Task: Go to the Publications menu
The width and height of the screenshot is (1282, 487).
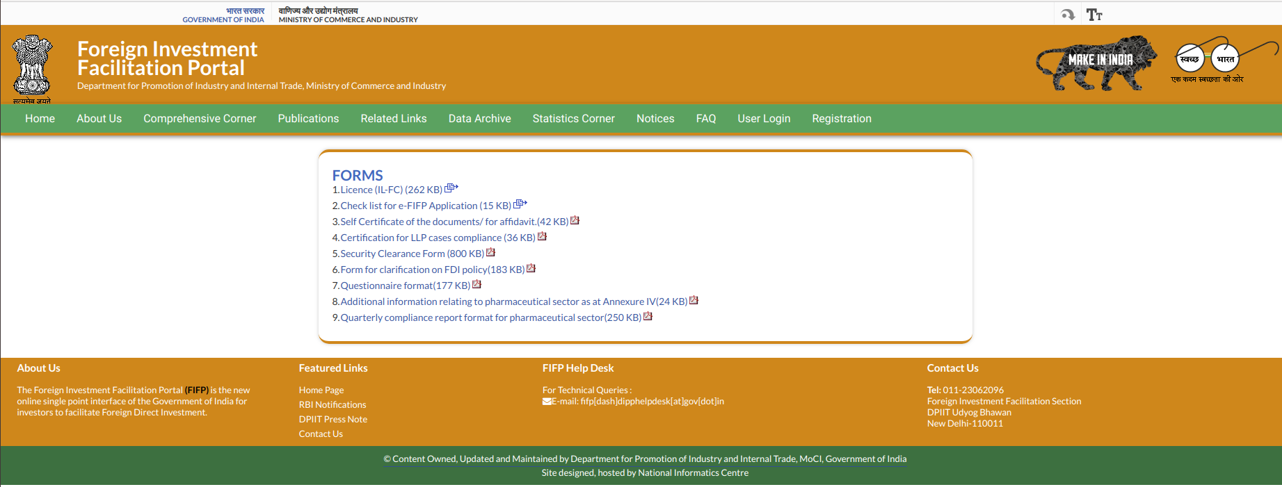Action: 308,119
